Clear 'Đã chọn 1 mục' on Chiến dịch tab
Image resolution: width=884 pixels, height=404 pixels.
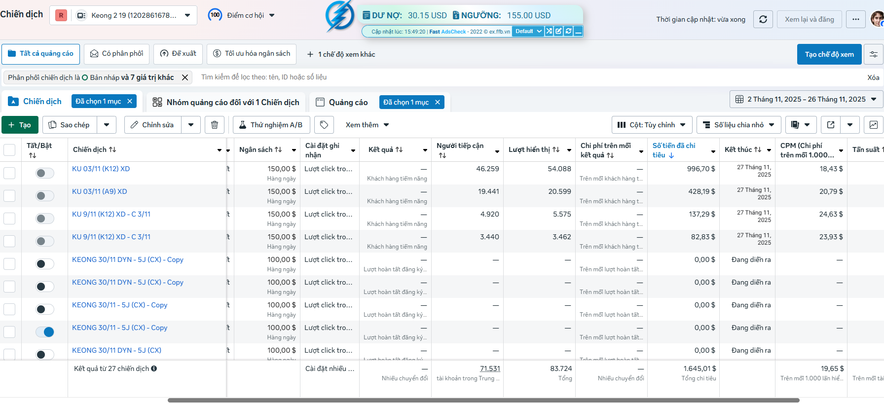coord(130,101)
